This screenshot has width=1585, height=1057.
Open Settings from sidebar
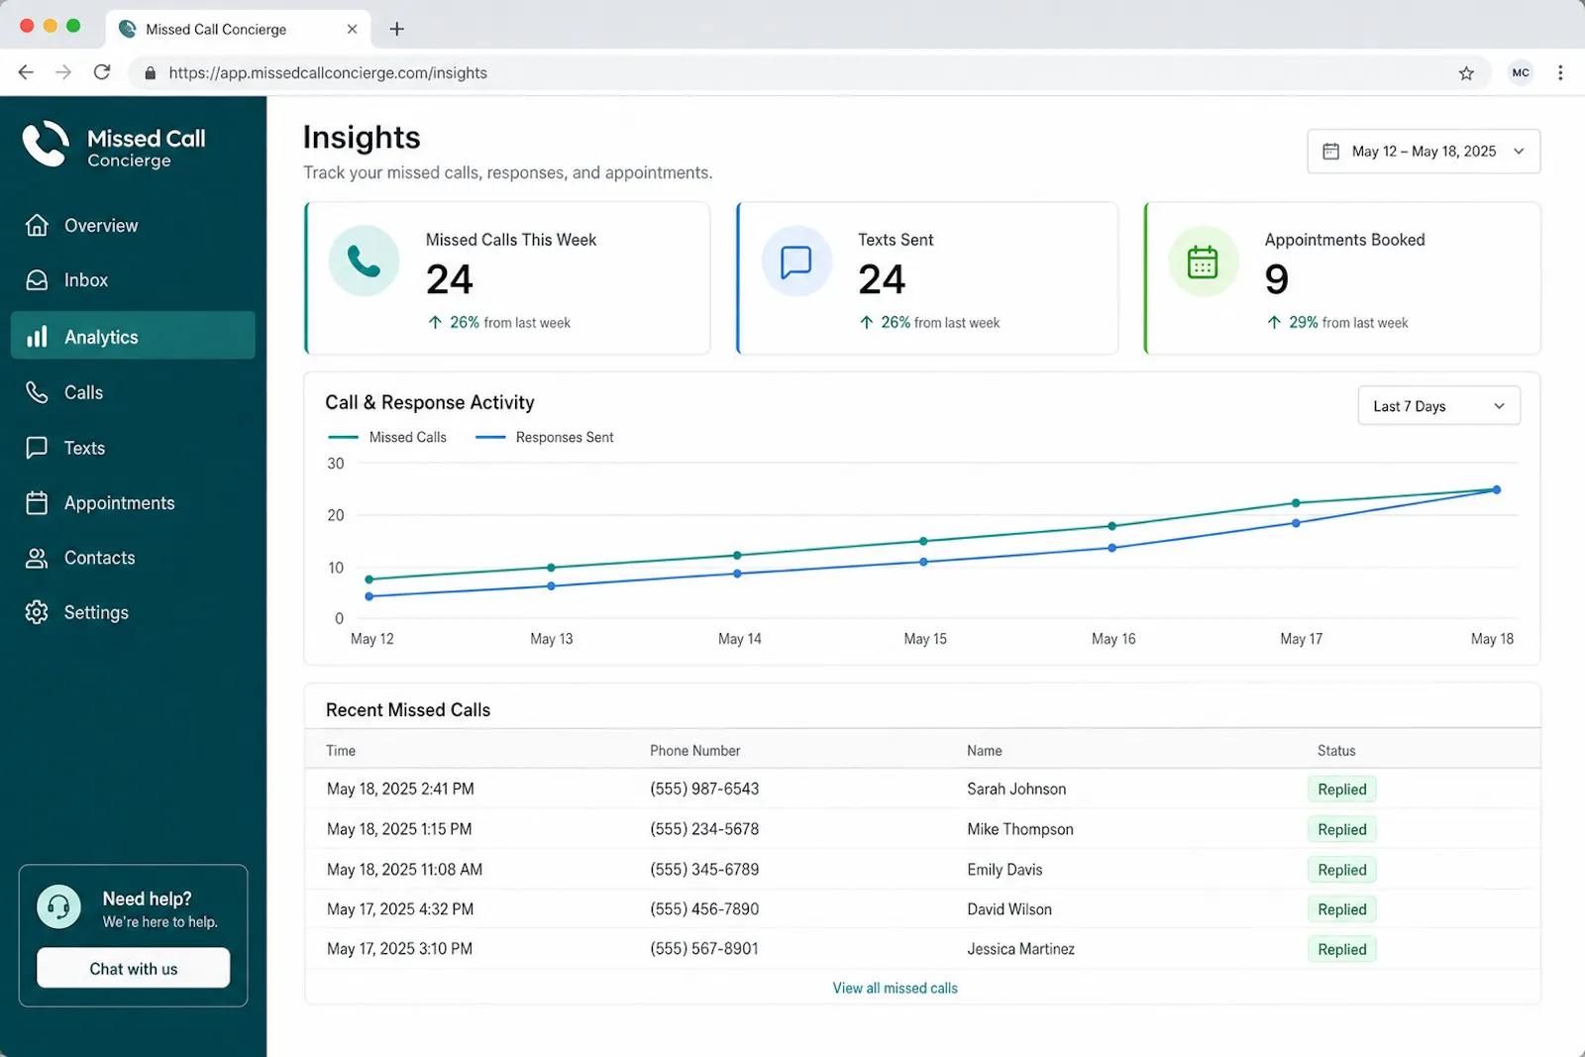pyautogui.click(x=133, y=612)
